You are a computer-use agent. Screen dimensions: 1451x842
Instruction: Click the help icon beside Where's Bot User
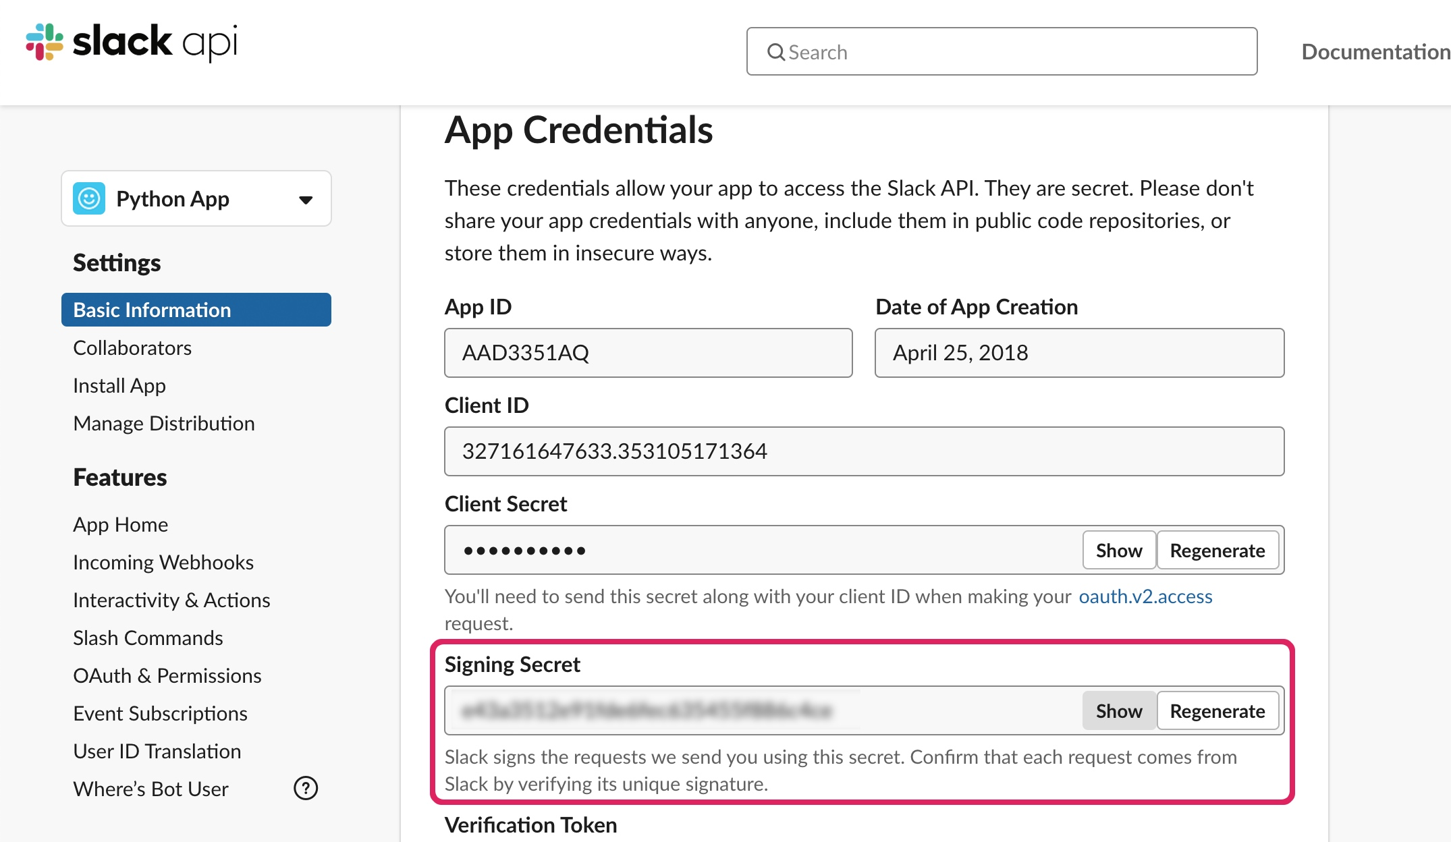(306, 788)
